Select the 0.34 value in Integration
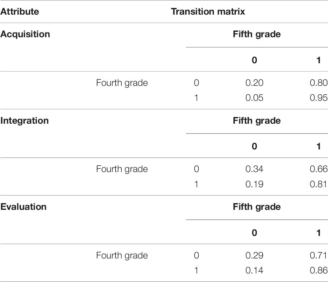Viewport: 328px width, 282px height. click(254, 169)
